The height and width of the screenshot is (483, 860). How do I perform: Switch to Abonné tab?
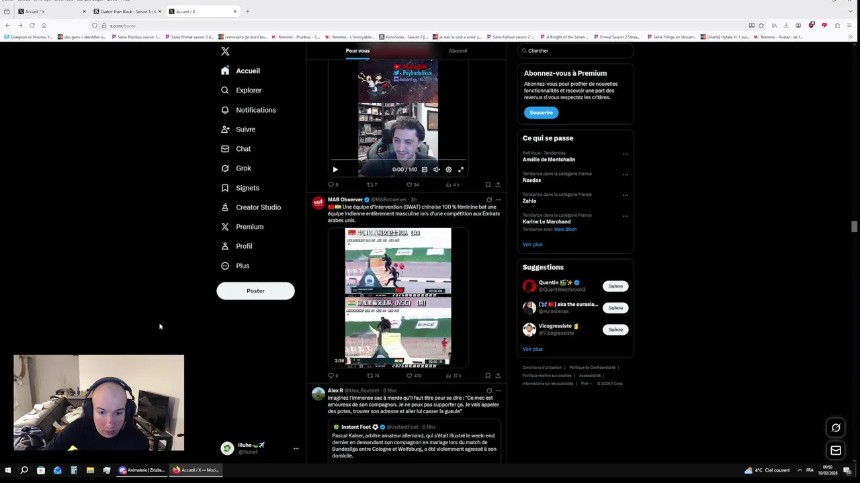(458, 51)
